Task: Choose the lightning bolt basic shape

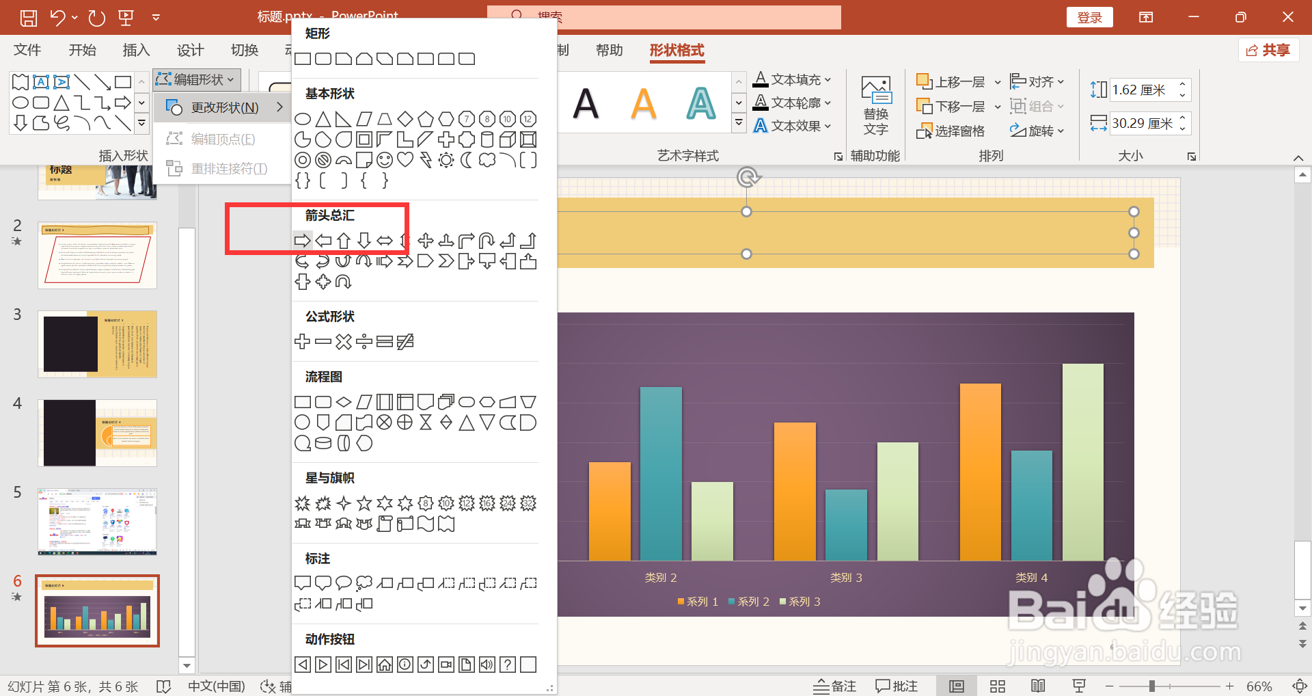Action: pyautogui.click(x=426, y=160)
